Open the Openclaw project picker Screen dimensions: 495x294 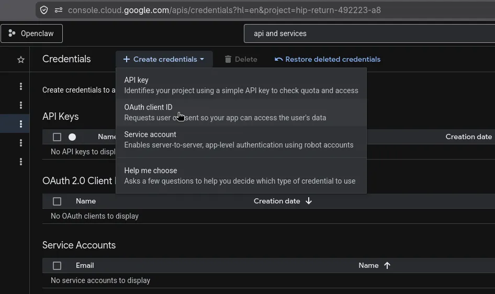(x=31, y=33)
